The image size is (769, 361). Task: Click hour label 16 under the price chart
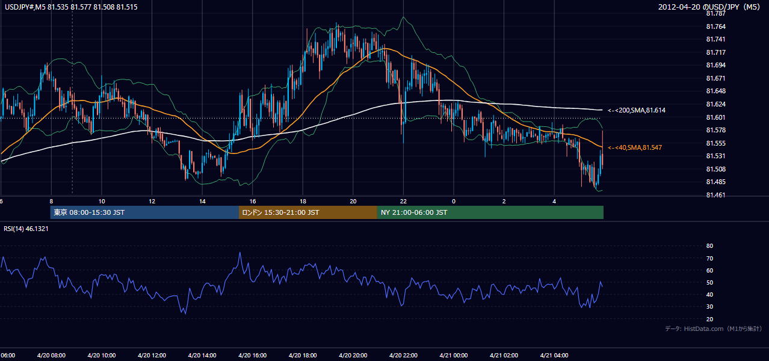[253, 201]
